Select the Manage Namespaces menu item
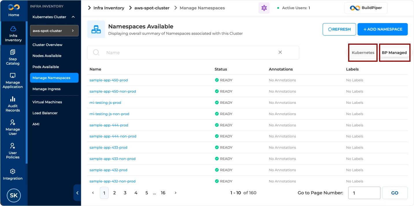The image size is (414, 206). coord(54,78)
